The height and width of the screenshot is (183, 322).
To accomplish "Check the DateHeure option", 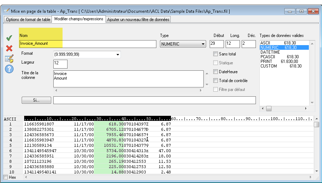I will pos(215,72).
